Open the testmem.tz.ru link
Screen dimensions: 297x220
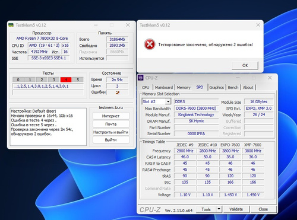tap(111, 107)
